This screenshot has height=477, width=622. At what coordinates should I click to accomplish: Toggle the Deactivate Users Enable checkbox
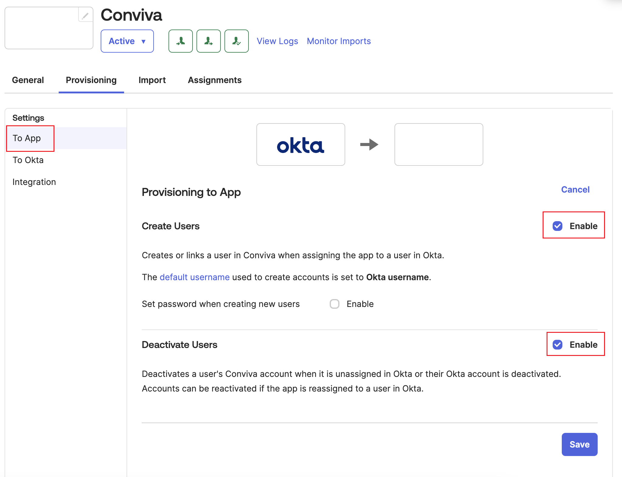tap(558, 345)
